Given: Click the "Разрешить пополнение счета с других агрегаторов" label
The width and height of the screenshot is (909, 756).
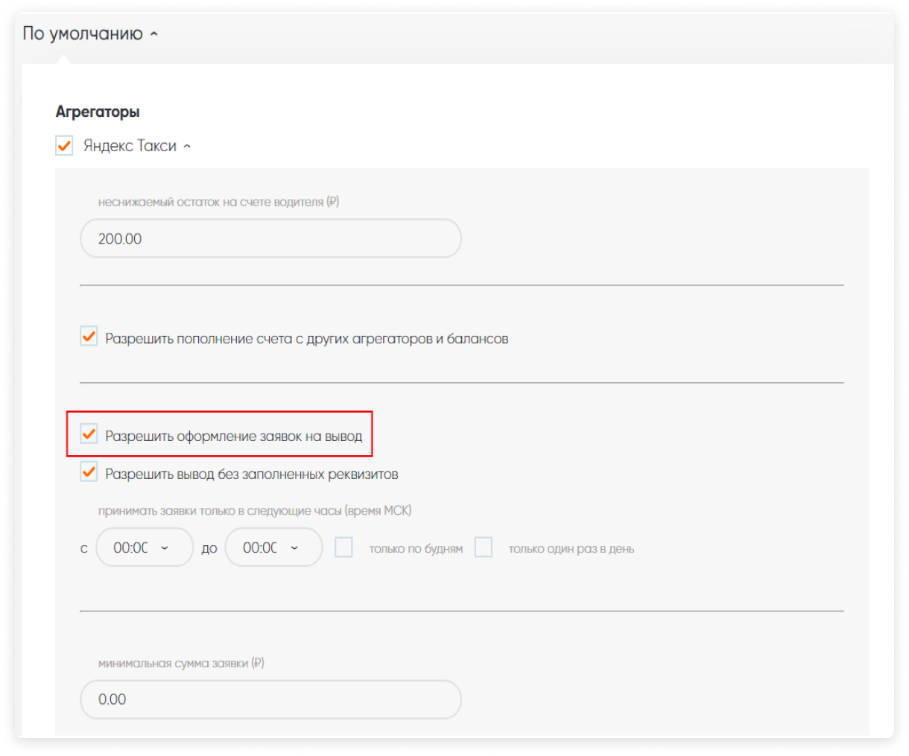Looking at the screenshot, I should click(x=306, y=339).
